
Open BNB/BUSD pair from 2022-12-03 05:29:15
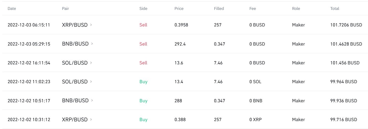pos(75,44)
